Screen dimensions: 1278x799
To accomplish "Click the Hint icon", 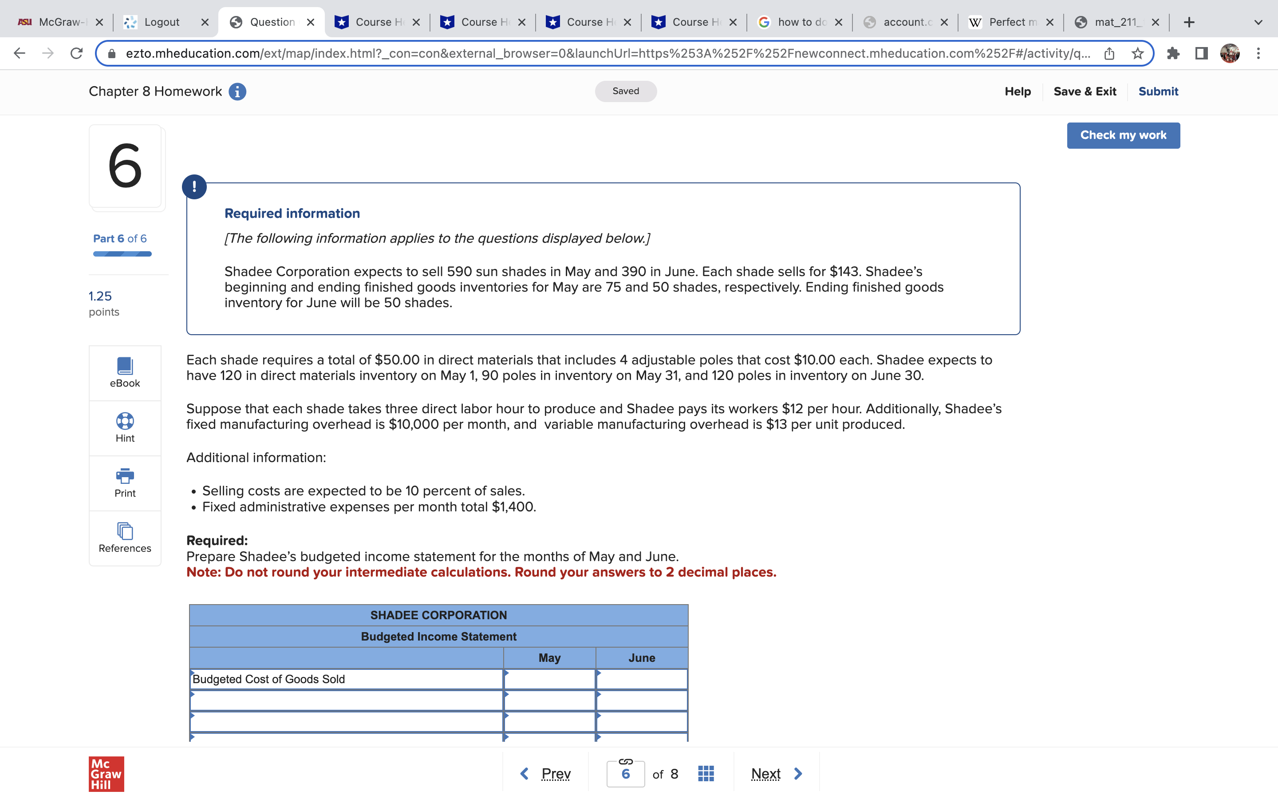I will 125,428.
